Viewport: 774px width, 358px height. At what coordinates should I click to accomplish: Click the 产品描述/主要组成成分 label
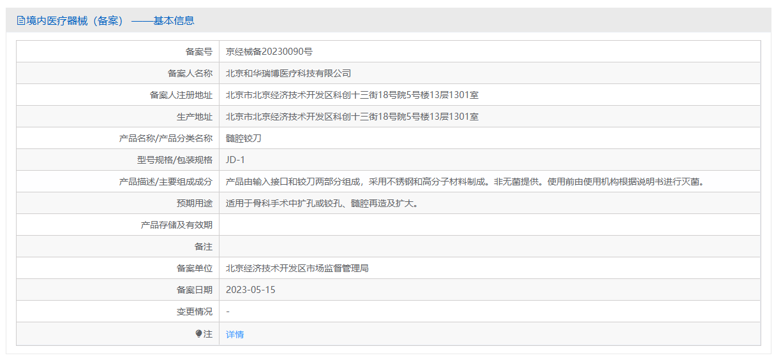point(166,182)
